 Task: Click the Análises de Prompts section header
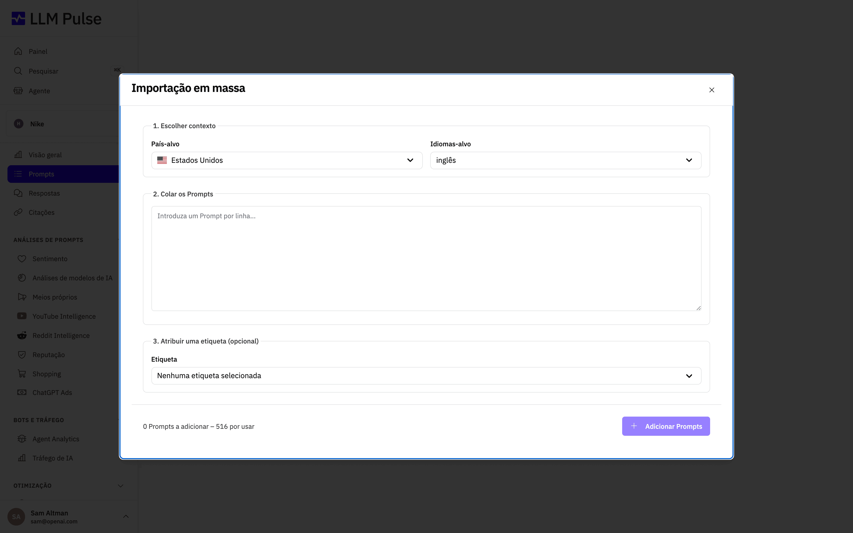(x=48, y=240)
